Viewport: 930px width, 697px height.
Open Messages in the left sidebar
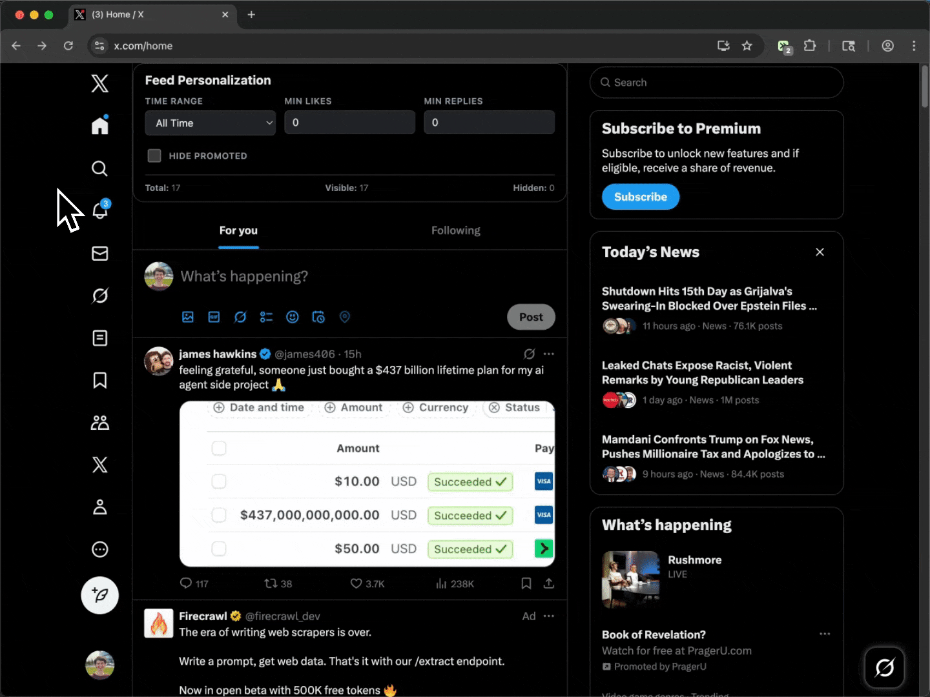point(100,254)
